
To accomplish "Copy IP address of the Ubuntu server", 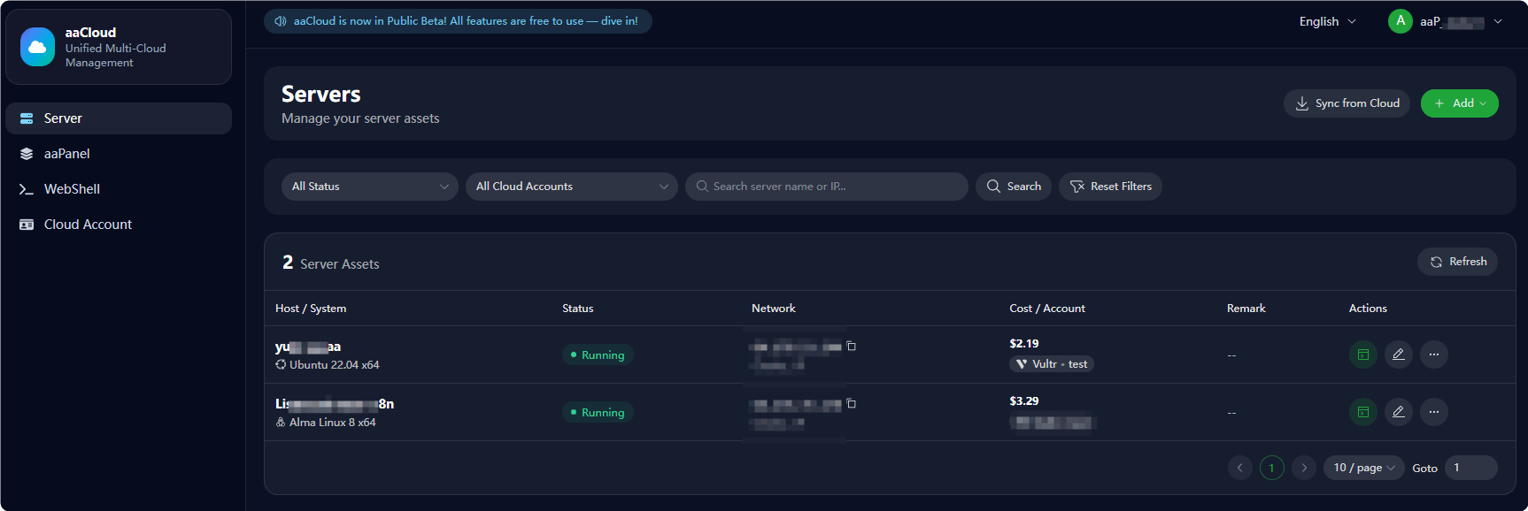I will coord(851,346).
